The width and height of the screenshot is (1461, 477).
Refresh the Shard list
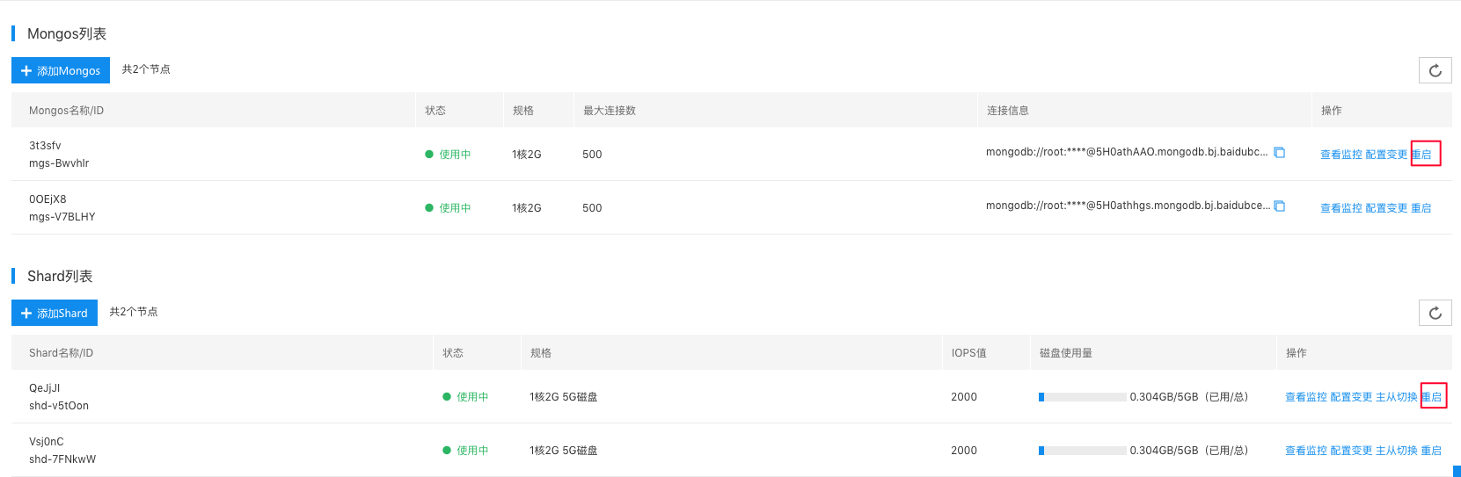point(1435,313)
